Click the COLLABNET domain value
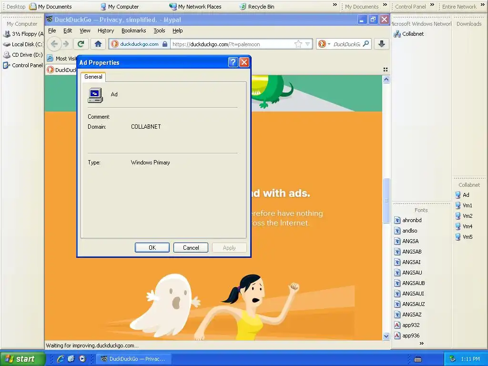The width and height of the screenshot is (488, 366). [146, 127]
